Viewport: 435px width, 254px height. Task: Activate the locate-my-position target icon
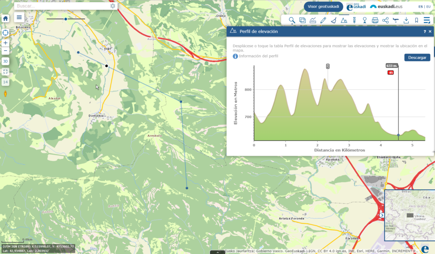pyautogui.click(x=5, y=33)
